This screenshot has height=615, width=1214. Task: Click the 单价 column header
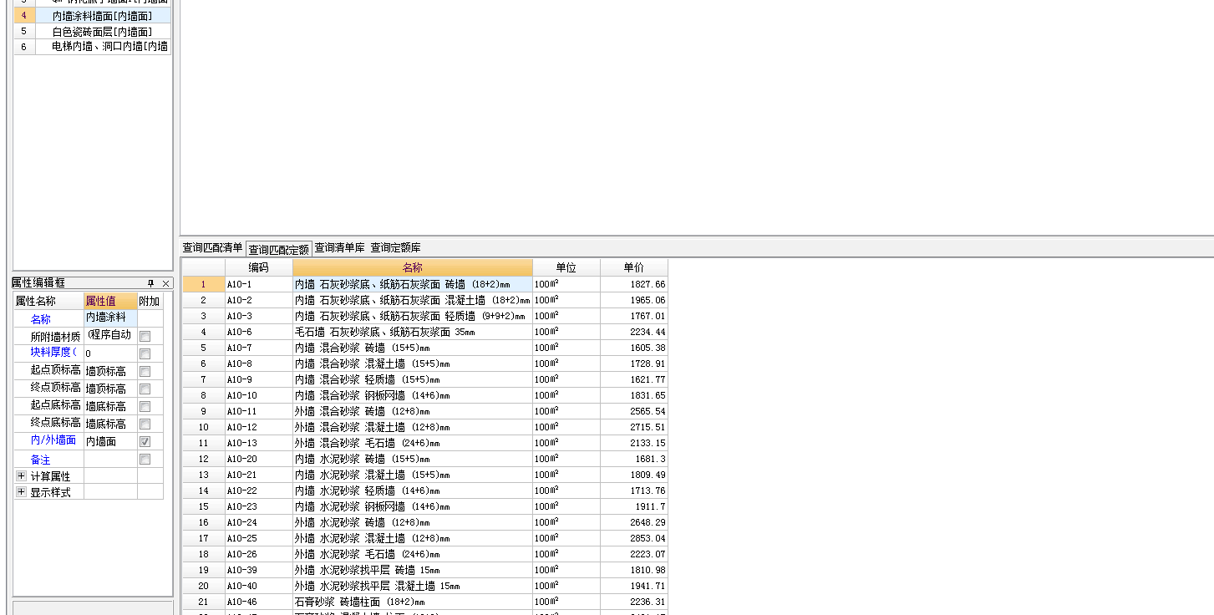(x=634, y=267)
